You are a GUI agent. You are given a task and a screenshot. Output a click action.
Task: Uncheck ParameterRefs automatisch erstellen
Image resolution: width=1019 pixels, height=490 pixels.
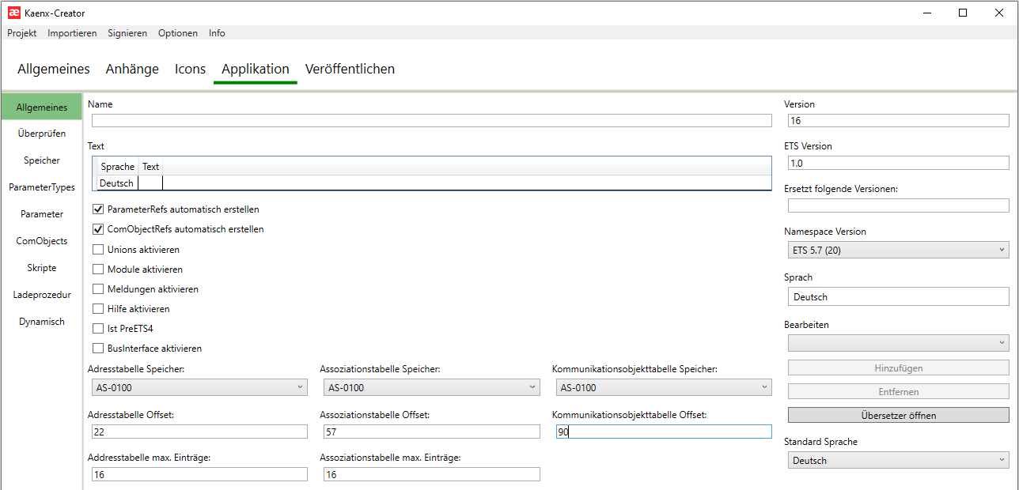pyautogui.click(x=98, y=209)
